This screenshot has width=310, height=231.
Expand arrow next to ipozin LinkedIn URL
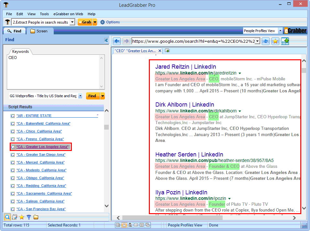[229, 199]
